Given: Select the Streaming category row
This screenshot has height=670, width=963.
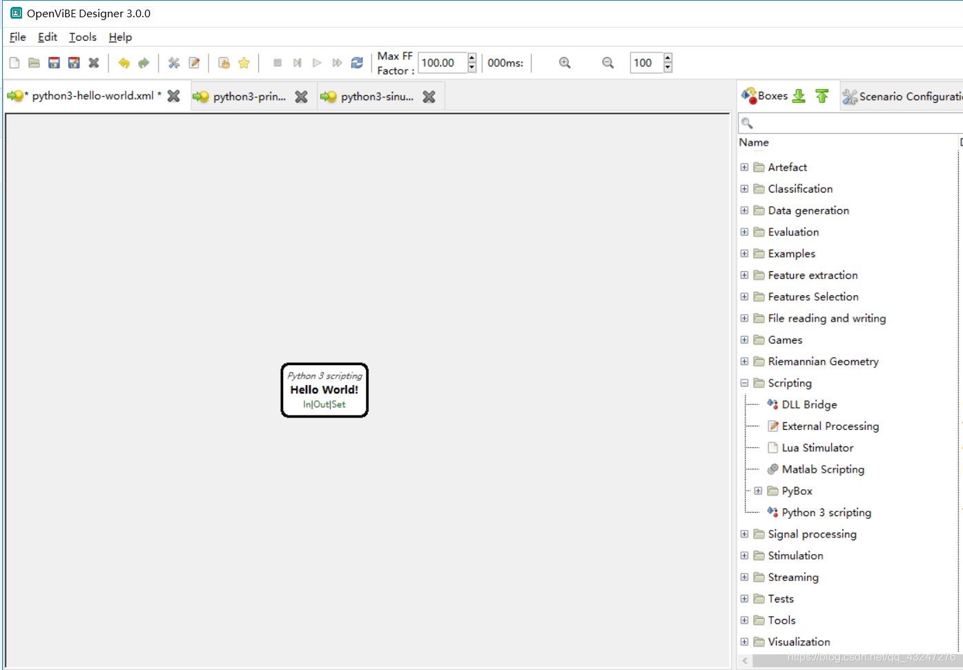Looking at the screenshot, I should 793,577.
